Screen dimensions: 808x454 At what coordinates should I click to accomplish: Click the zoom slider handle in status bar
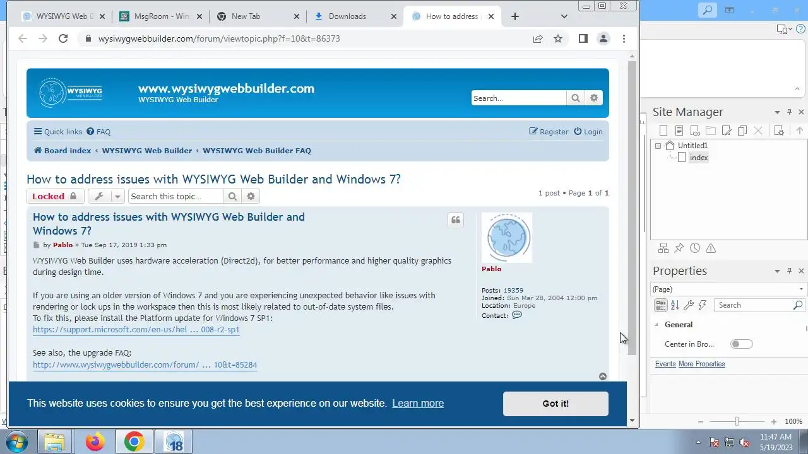click(x=737, y=421)
